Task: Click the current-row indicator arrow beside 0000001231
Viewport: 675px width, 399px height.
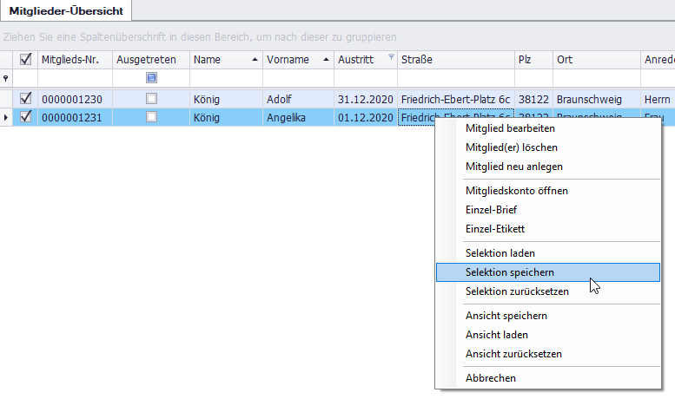Action: point(6,116)
